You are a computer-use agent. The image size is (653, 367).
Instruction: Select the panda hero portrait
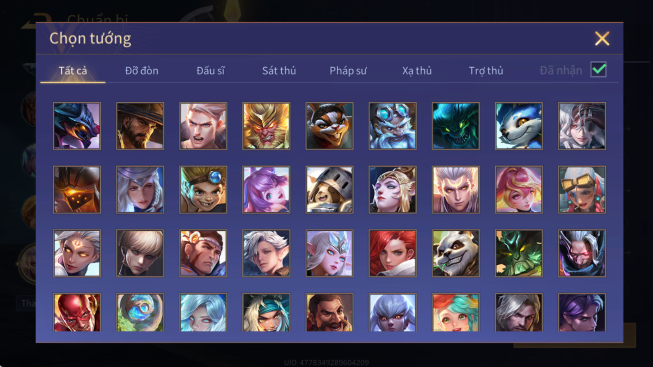point(455,253)
